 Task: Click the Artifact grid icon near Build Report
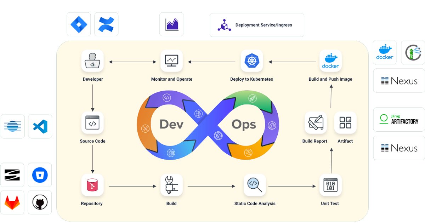(x=345, y=123)
